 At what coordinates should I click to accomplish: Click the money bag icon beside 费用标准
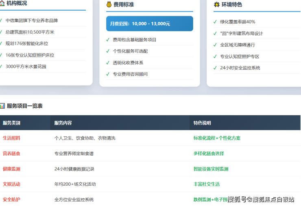(x=109, y=5)
